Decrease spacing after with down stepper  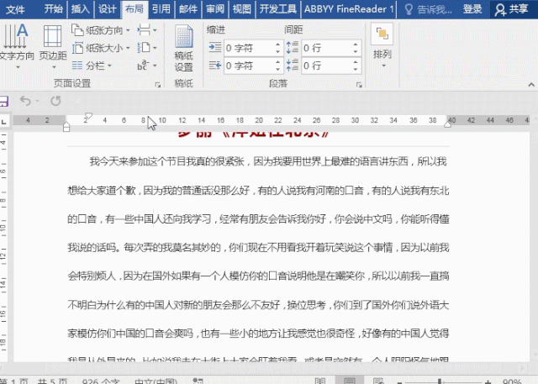[356, 69]
